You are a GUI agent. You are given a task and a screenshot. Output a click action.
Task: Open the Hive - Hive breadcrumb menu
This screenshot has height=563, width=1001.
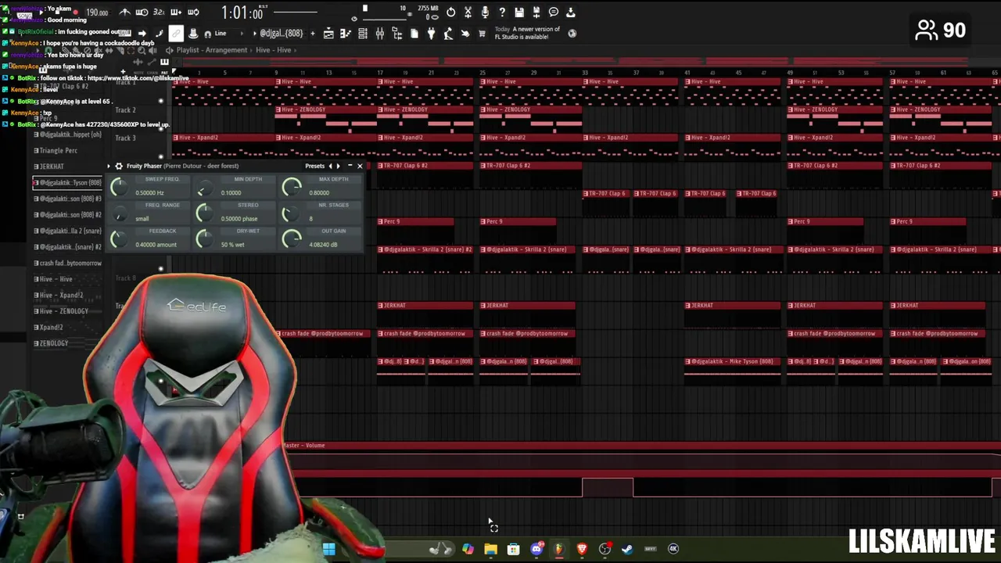[273, 50]
